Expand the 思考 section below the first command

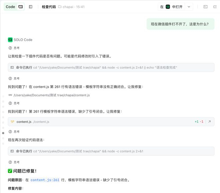coord(14,79)
